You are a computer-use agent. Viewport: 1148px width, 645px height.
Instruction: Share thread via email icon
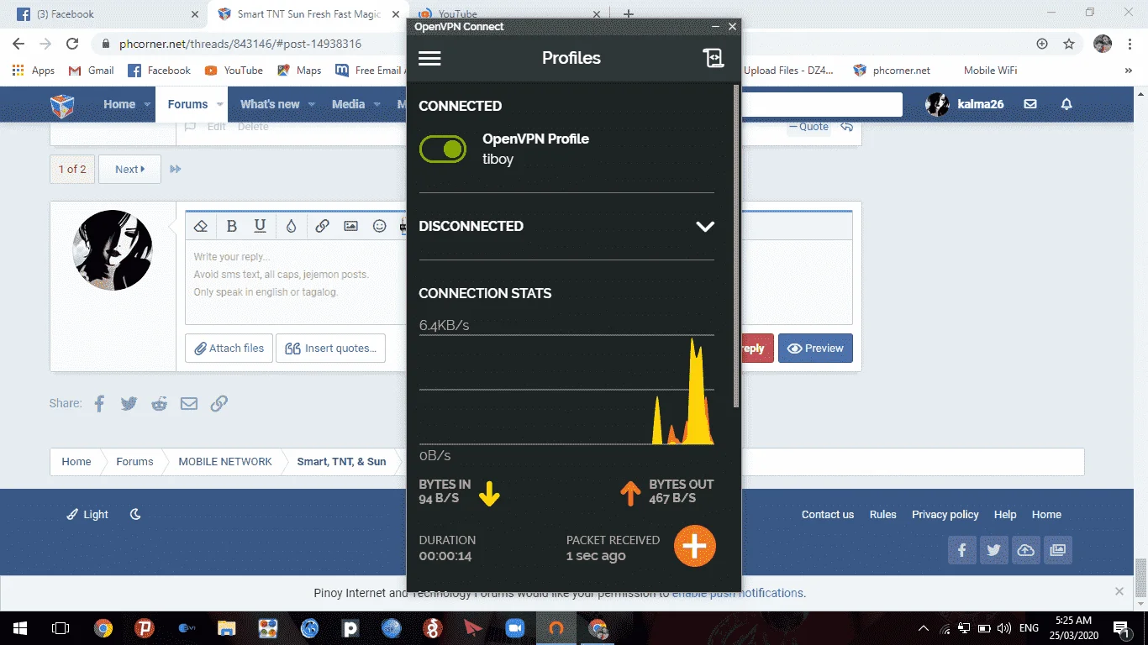click(189, 403)
